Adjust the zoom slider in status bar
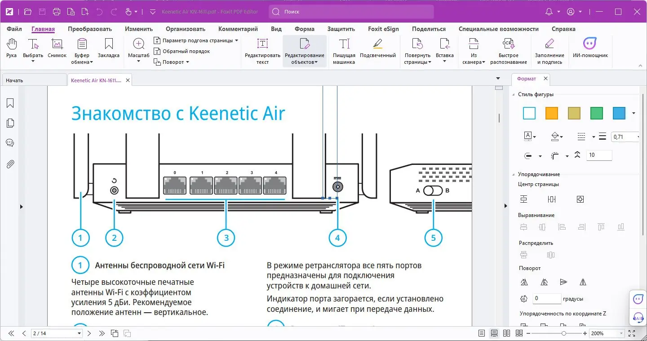647x341 pixels. (x=563, y=333)
